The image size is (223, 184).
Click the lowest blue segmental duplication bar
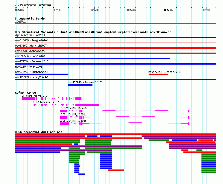click(82, 174)
